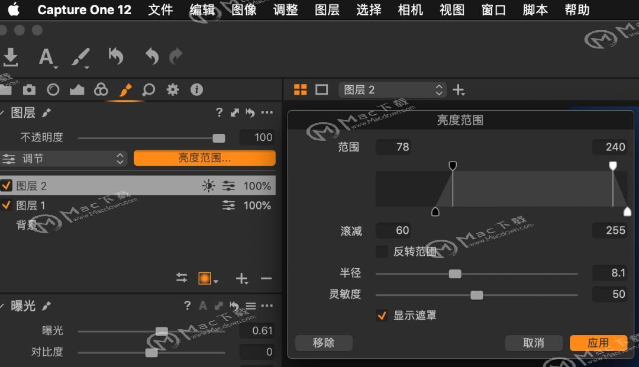Click the 图层 panel help question mark
Viewport: 639px width, 367px height.
coord(220,112)
